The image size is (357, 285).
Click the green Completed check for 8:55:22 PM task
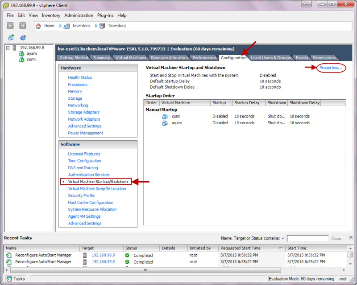pyautogui.click(x=127, y=262)
